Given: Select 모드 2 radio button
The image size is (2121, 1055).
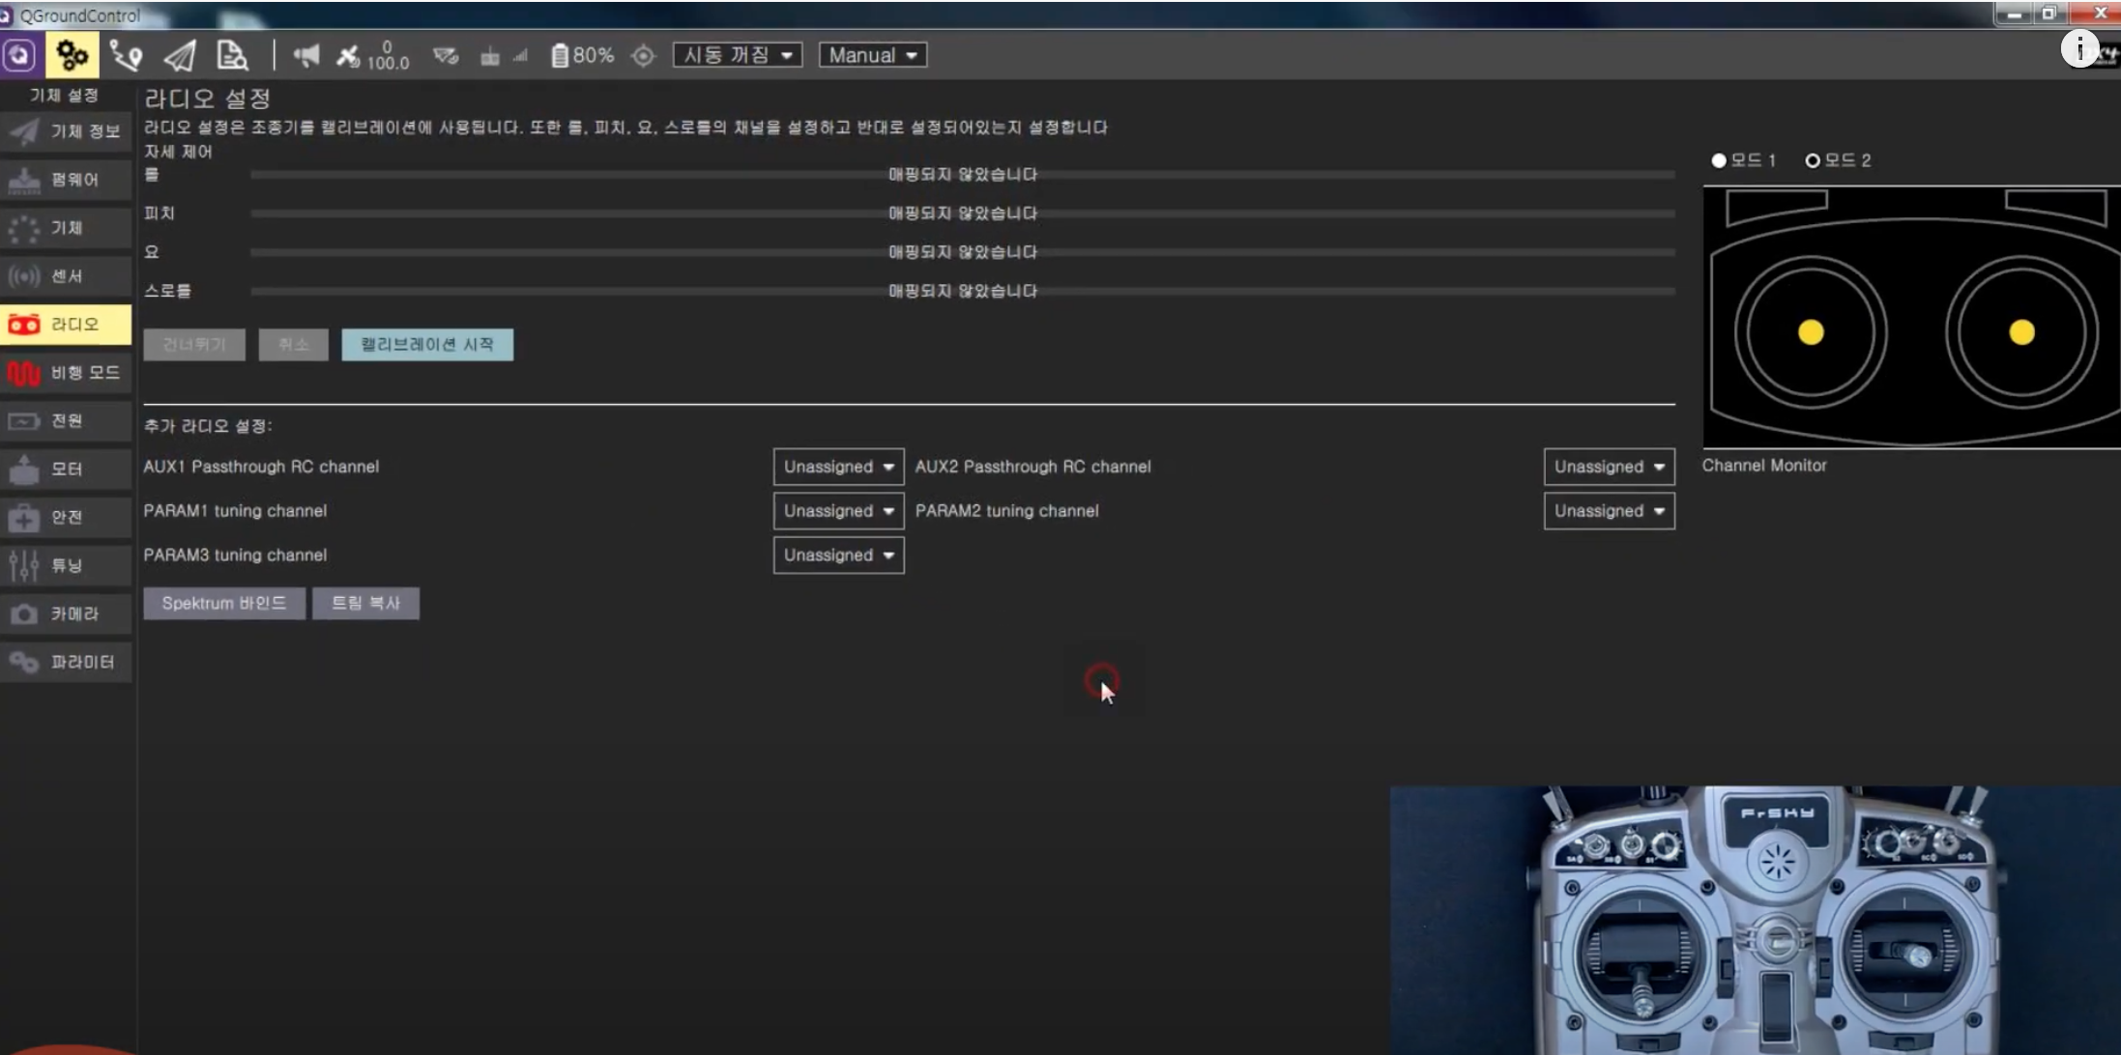Looking at the screenshot, I should click(x=1813, y=160).
